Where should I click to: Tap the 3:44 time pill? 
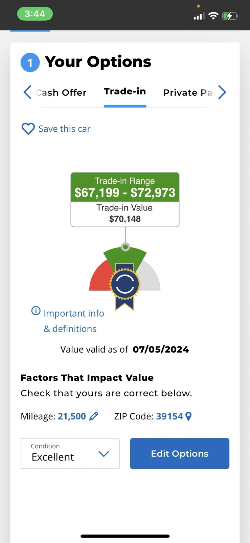(35, 14)
